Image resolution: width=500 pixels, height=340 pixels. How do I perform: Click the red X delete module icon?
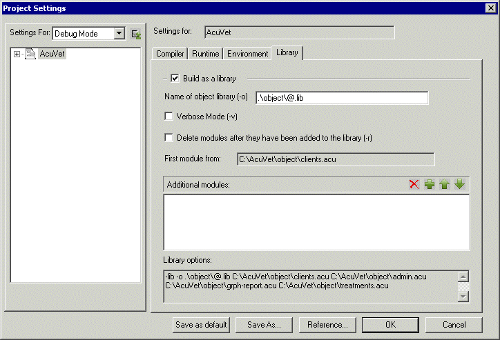tap(414, 185)
